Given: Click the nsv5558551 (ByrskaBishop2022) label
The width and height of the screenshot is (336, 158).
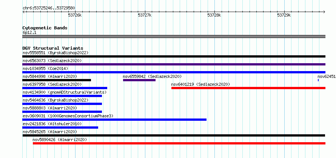Looking at the screenshot, I should (55, 53).
